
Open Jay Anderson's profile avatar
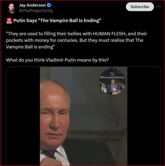click(x=11, y=8)
